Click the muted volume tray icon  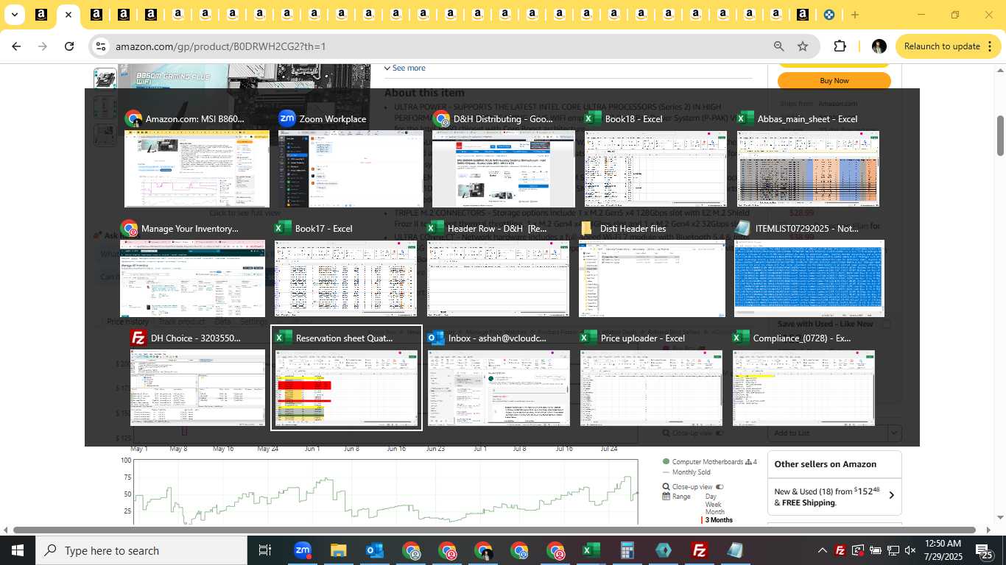pos(910,550)
